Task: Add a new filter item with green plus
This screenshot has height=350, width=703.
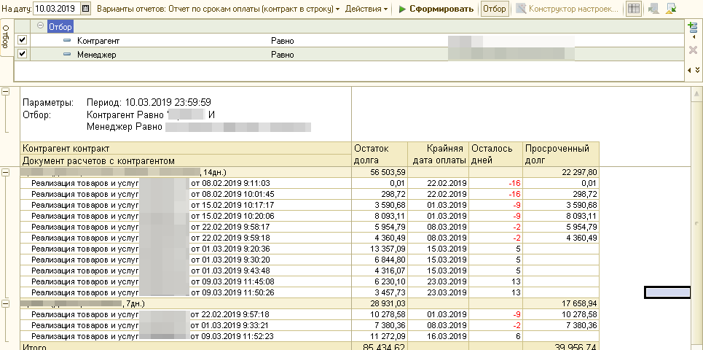Action: coord(693,27)
